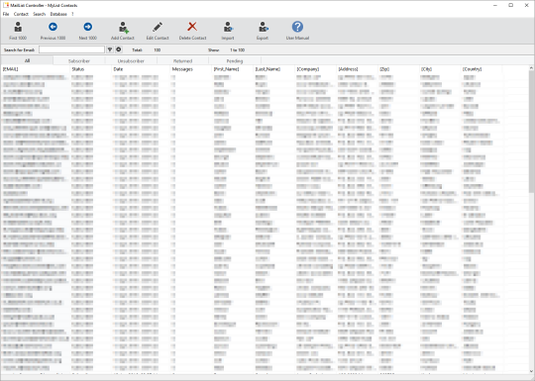The image size is (535, 381).
Task: Load the Next 1000 contacts
Action: click(88, 27)
